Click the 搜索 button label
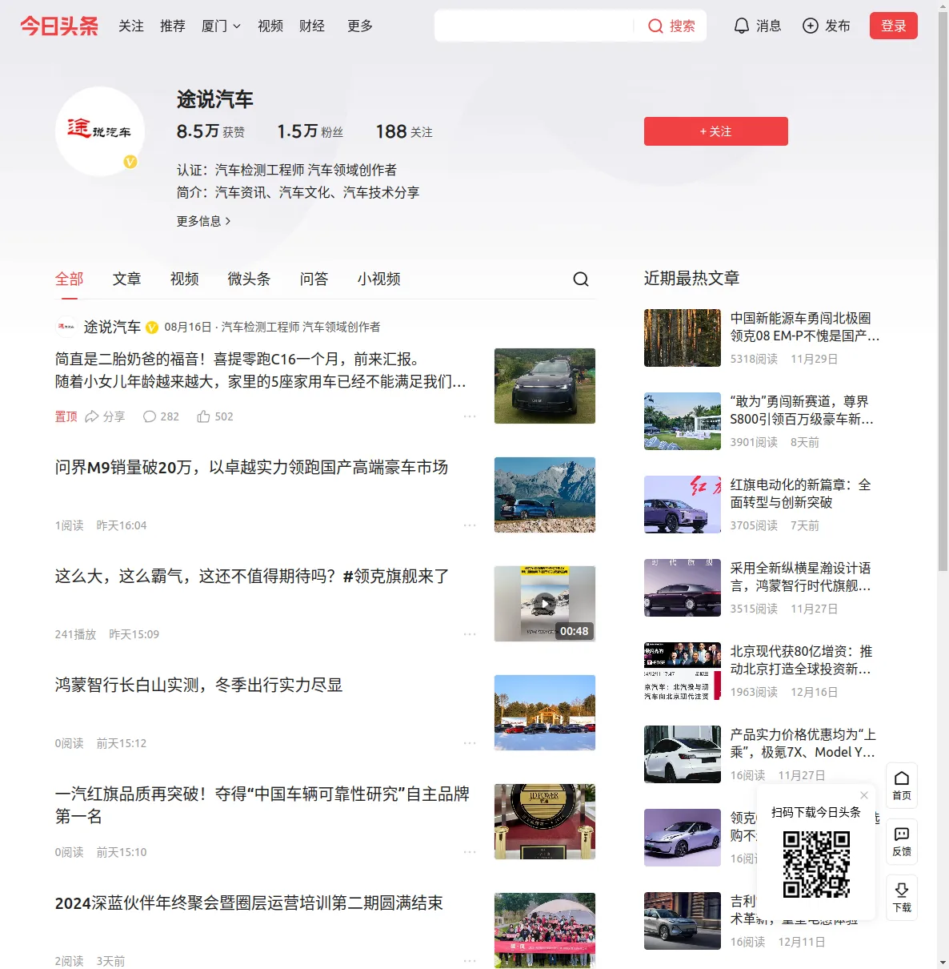949x969 pixels. point(683,26)
